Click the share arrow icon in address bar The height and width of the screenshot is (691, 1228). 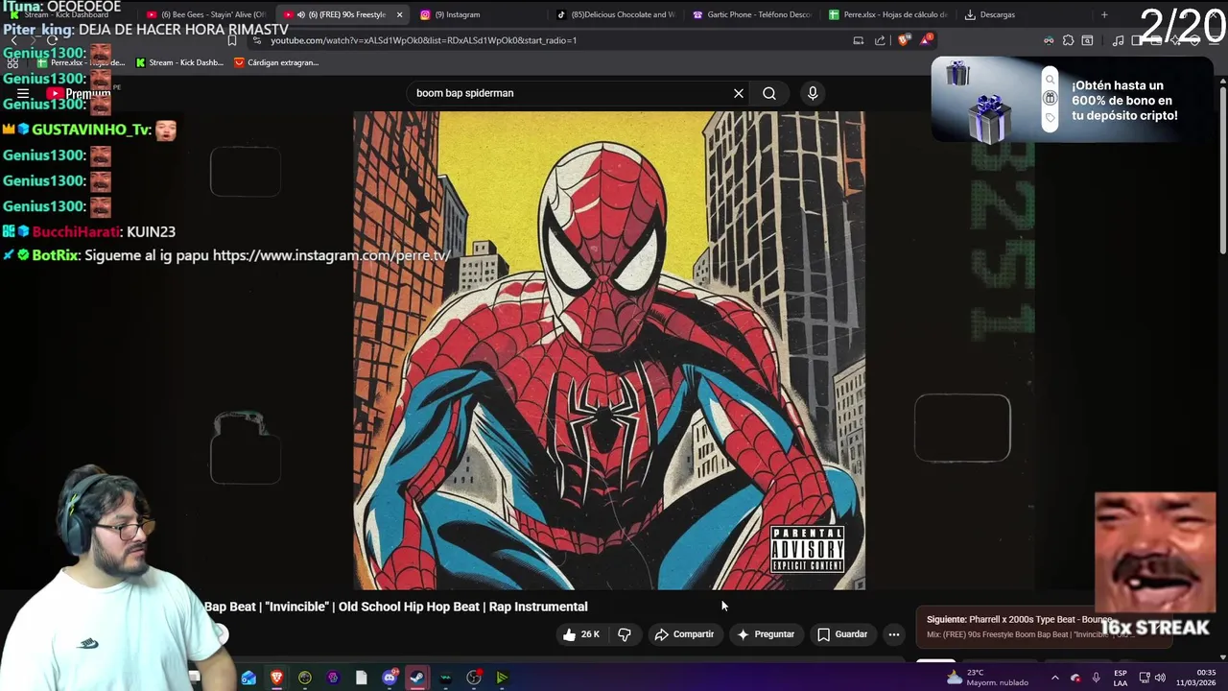pos(880,40)
